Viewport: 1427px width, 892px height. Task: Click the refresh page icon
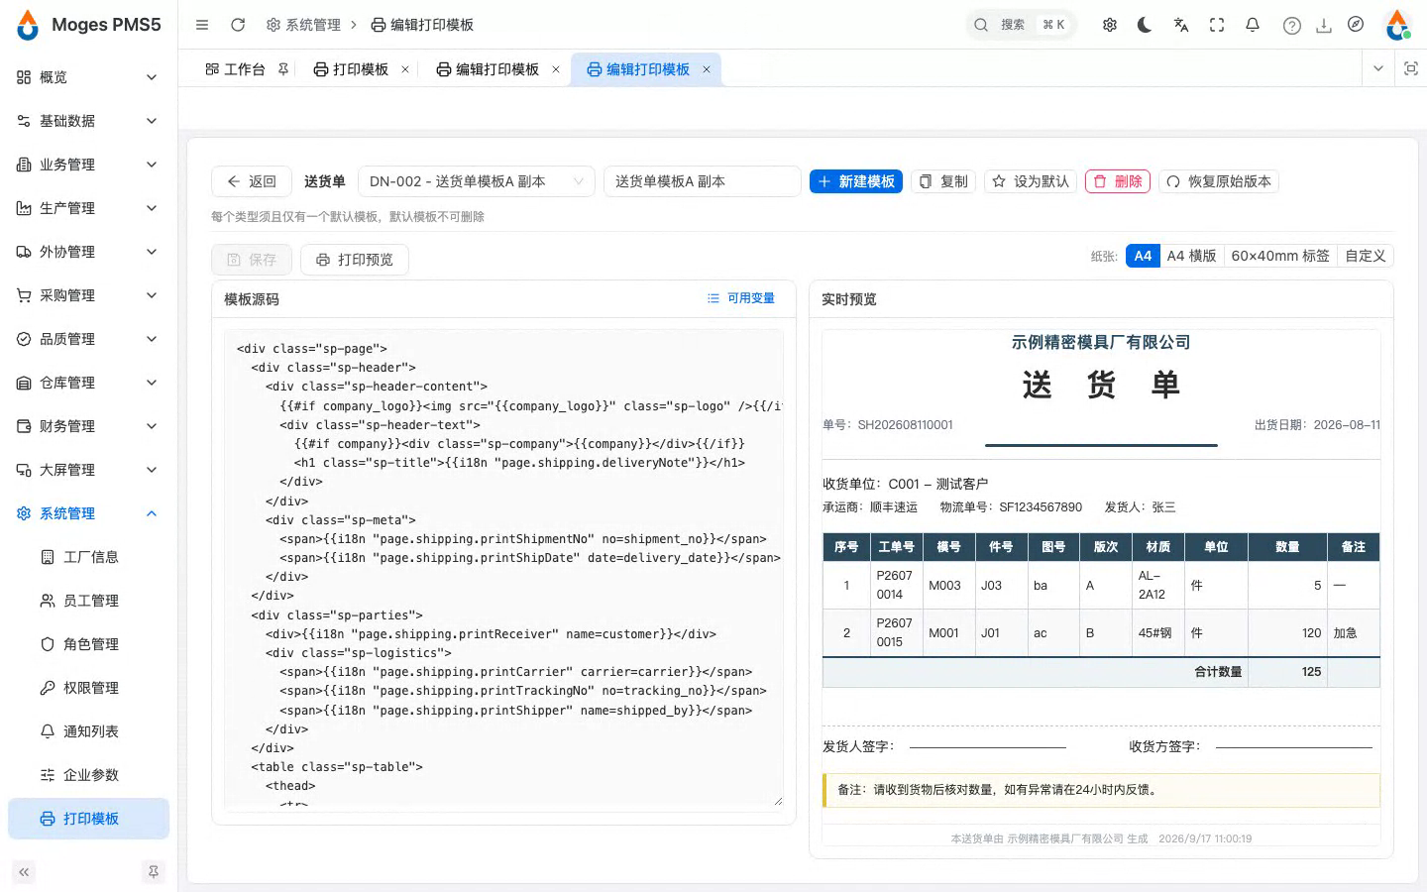(238, 25)
